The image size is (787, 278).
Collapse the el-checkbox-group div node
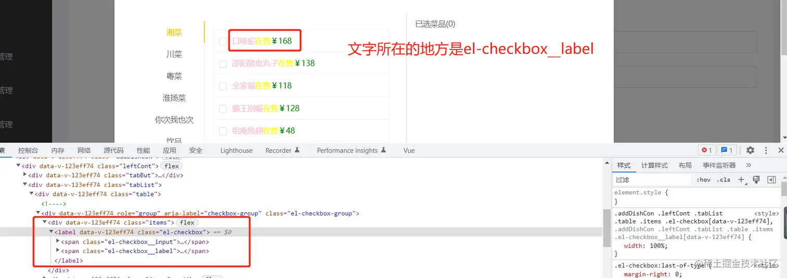click(38, 213)
